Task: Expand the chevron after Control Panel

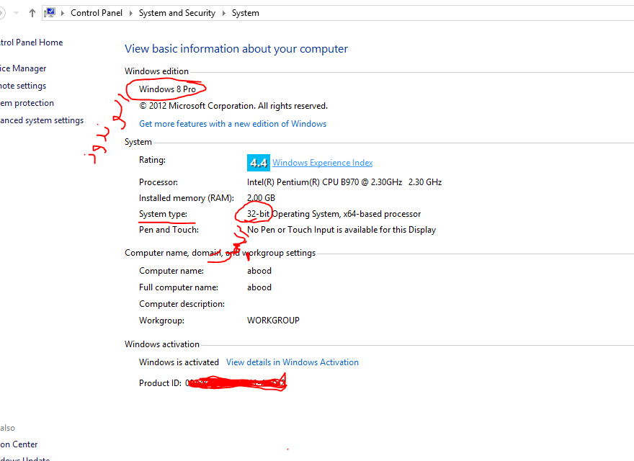Action: pos(131,13)
